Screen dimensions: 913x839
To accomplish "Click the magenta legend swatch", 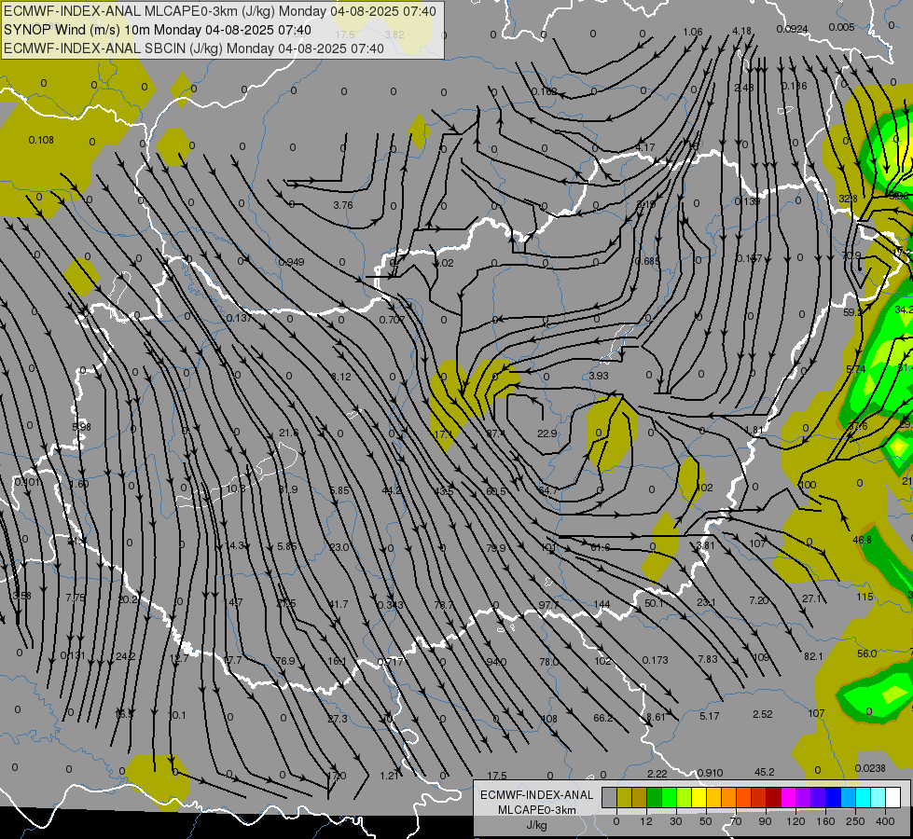I will (x=788, y=797).
